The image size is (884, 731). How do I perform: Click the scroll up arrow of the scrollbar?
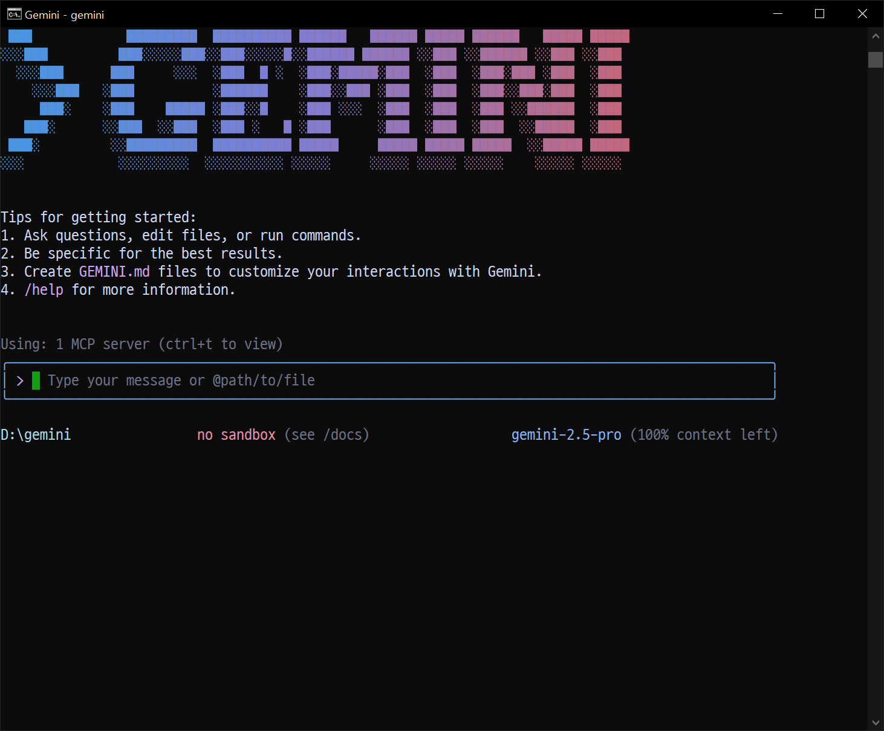(x=876, y=36)
